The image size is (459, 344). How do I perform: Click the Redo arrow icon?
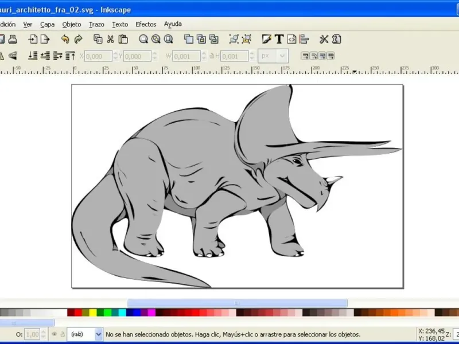click(79, 39)
